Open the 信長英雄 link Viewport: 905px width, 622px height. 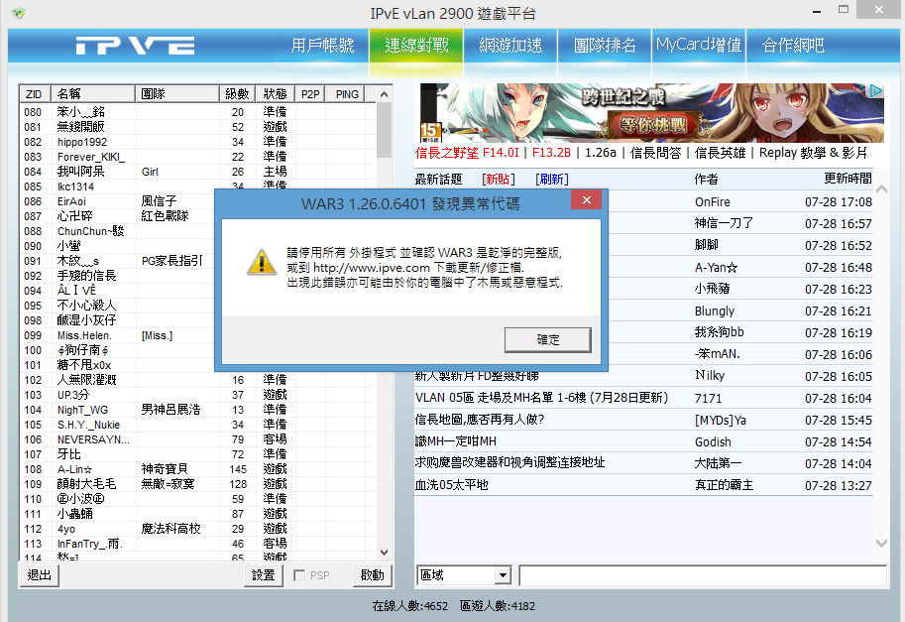coord(721,153)
